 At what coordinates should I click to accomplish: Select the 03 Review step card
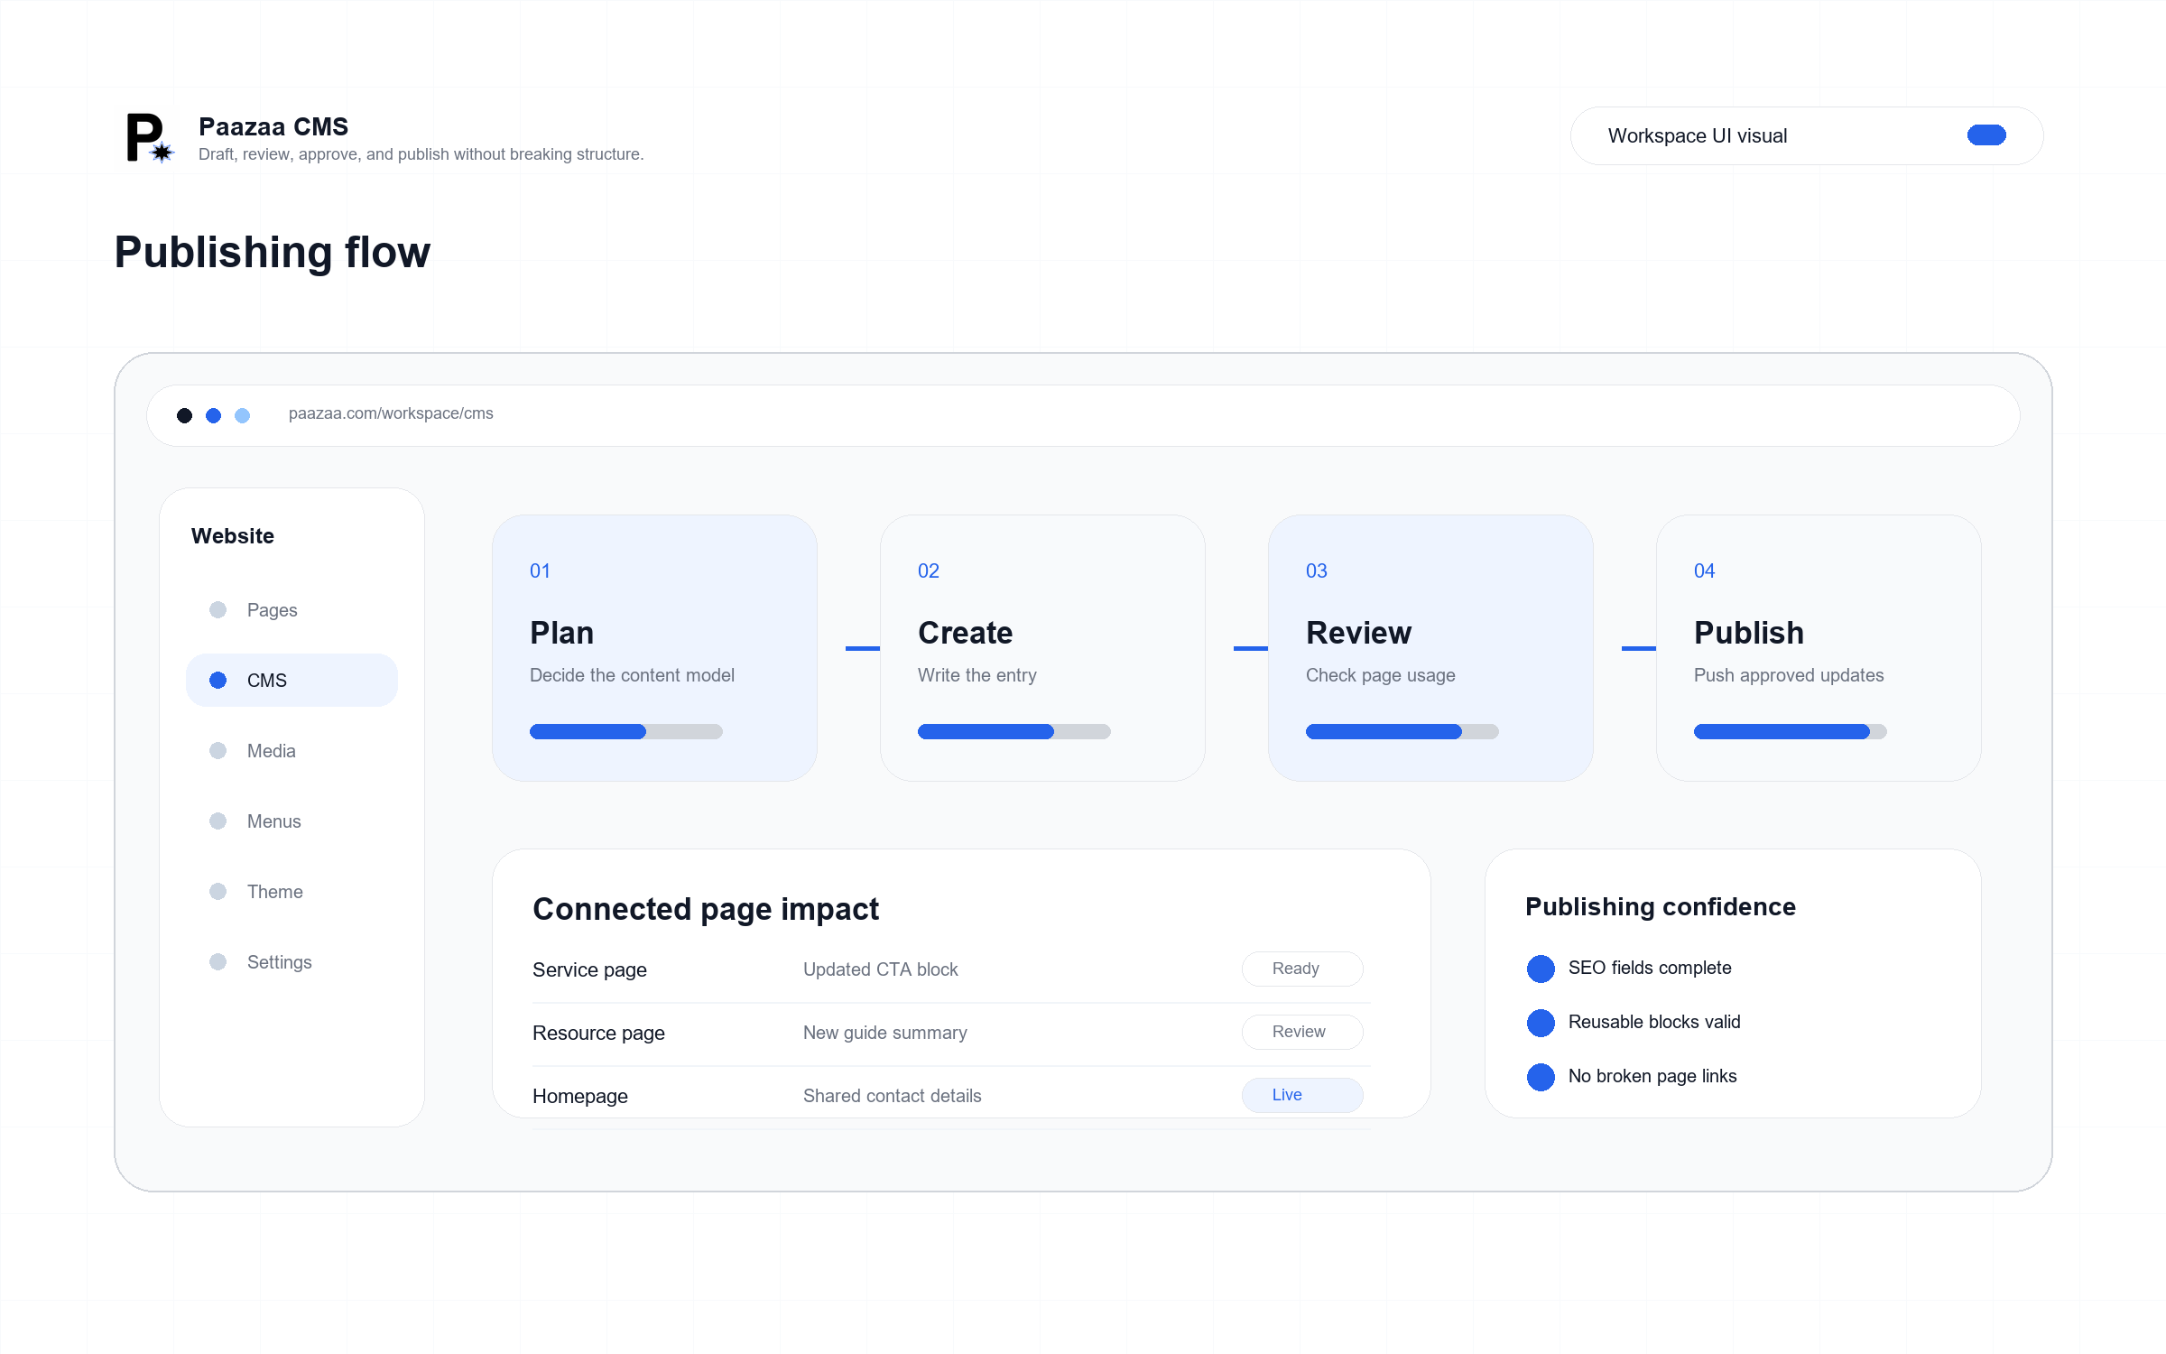coord(1430,648)
